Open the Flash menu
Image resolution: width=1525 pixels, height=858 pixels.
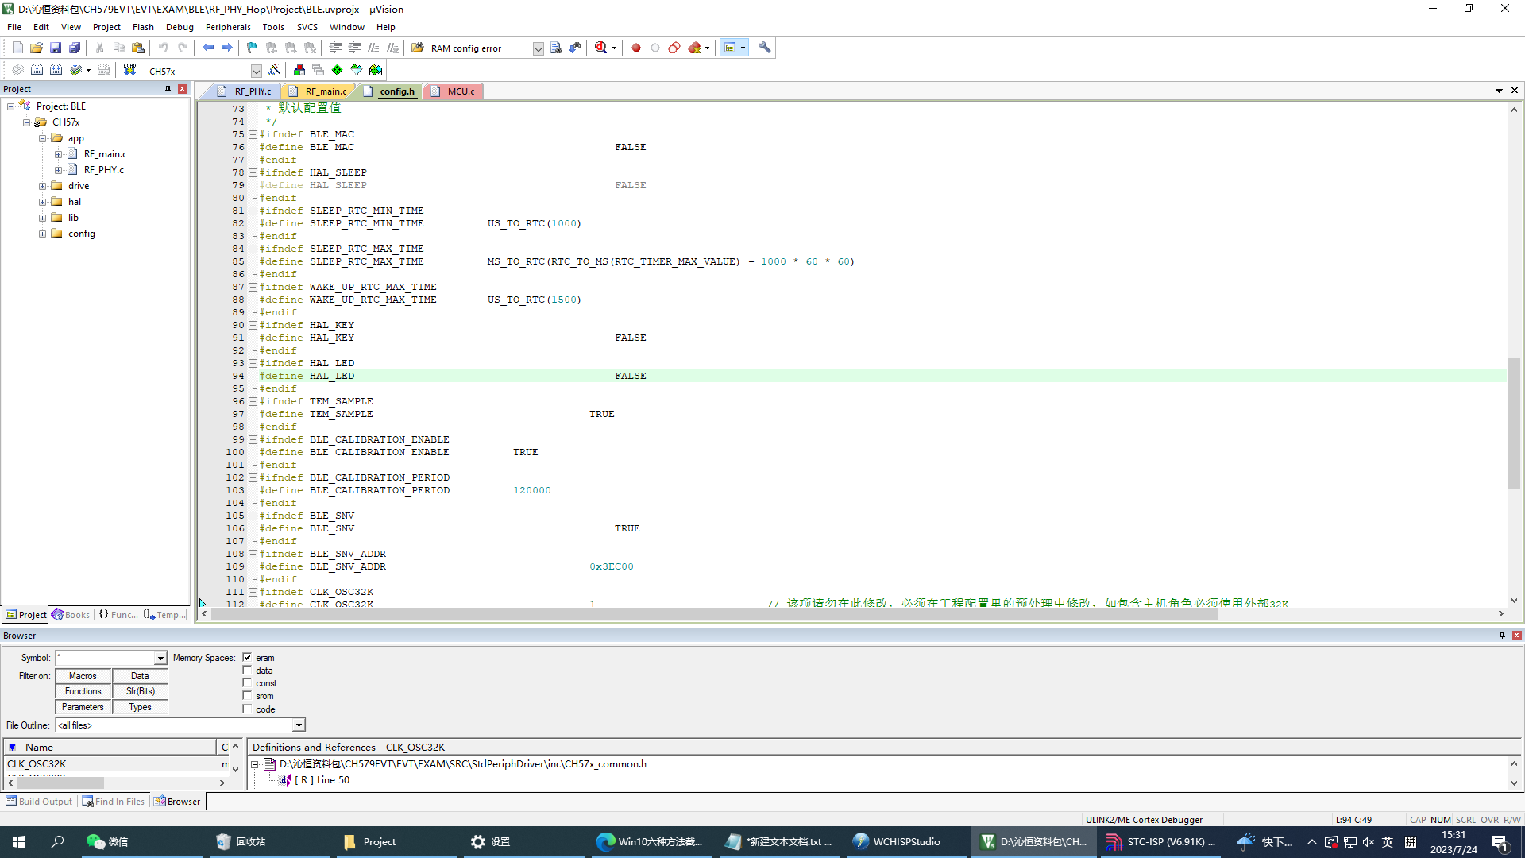point(143,27)
